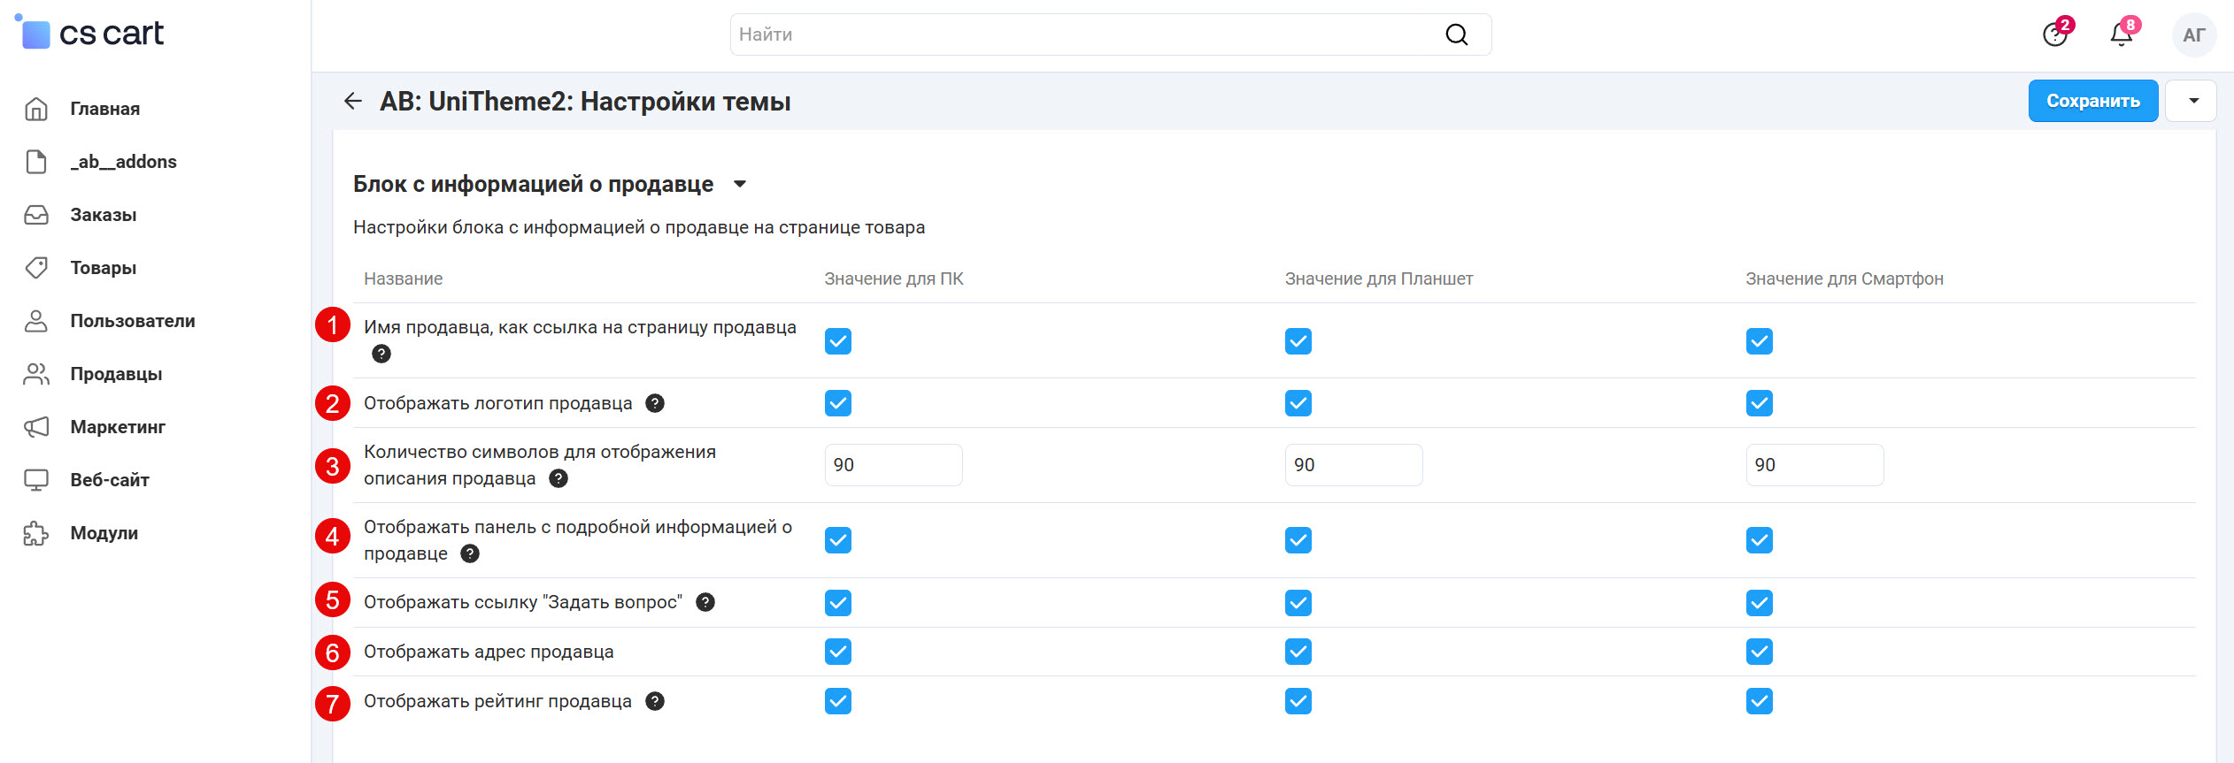Image resolution: width=2234 pixels, height=763 pixels.
Task: Disable Отображать рейтинг продавца for ПК
Action: point(838,701)
